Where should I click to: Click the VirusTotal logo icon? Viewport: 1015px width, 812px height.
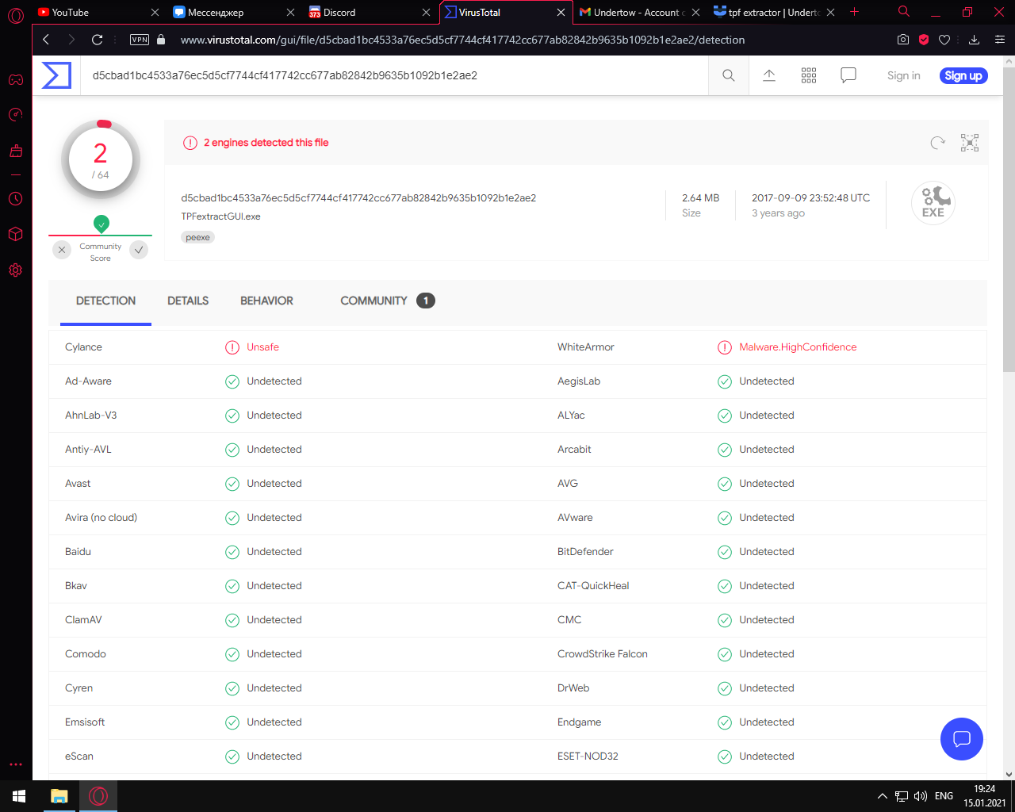pyautogui.click(x=56, y=75)
